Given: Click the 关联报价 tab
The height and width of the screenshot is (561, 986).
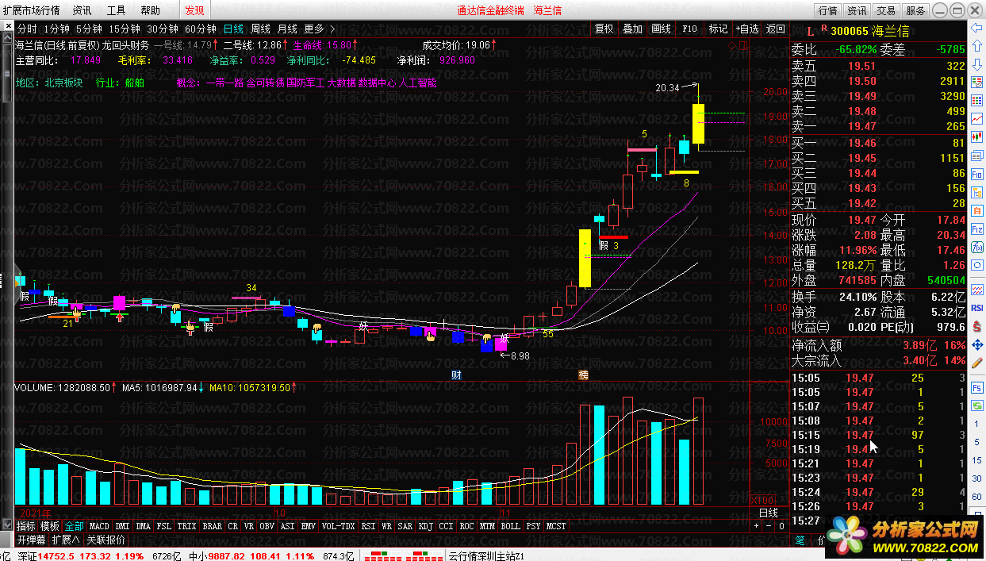Looking at the screenshot, I should pyautogui.click(x=106, y=540).
